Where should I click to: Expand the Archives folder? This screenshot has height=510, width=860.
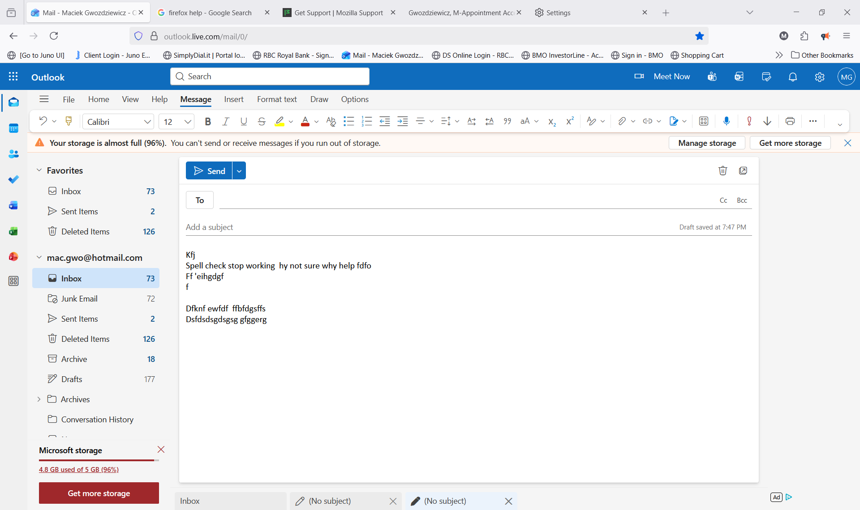pyautogui.click(x=39, y=399)
